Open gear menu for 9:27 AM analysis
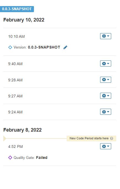This screenshot has height=189, width=120. tap(106, 96)
